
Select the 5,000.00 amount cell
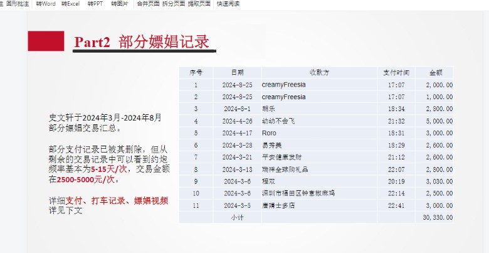[438, 121]
